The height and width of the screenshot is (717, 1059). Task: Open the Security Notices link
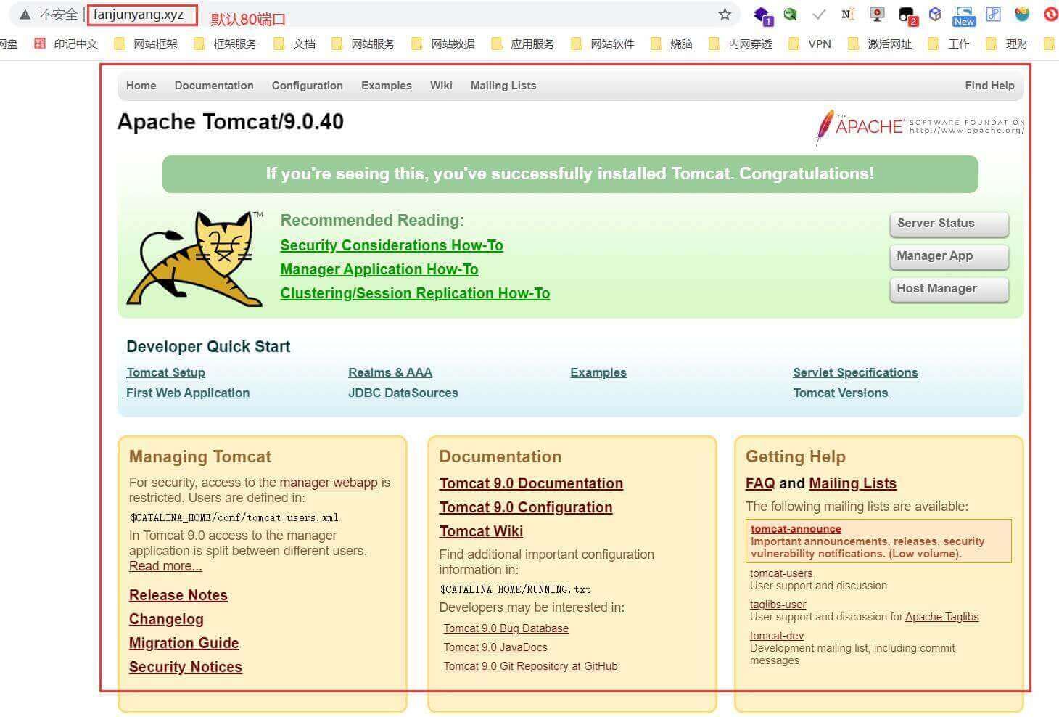[x=186, y=667]
